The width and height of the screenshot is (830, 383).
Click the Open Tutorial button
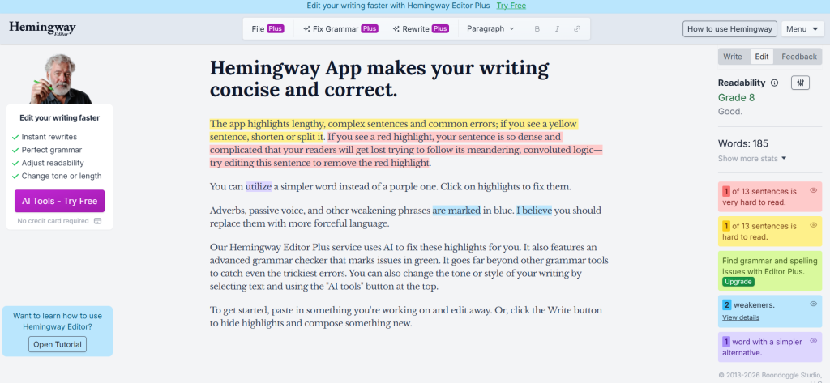[x=58, y=344]
